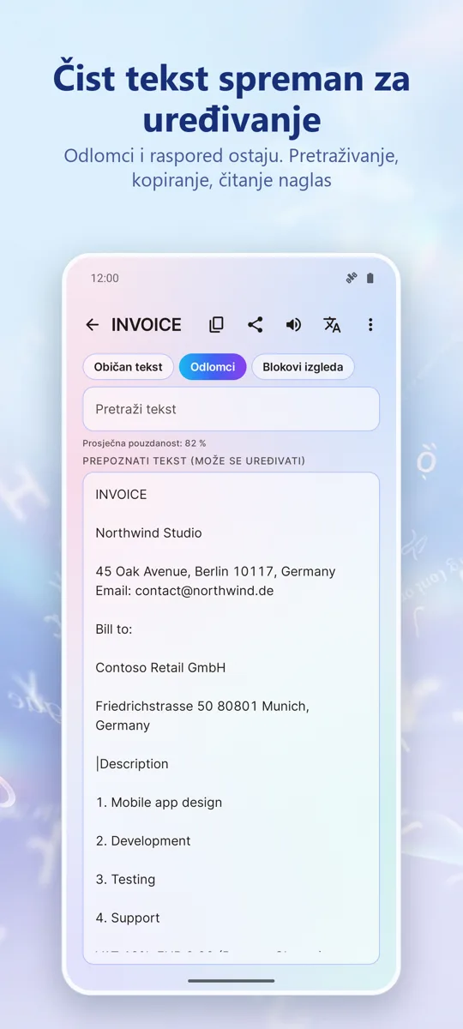
Task: Open the share icon in toolbar
Action: point(255,325)
